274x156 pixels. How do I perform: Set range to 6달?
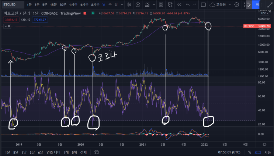click(x=40, y=152)
